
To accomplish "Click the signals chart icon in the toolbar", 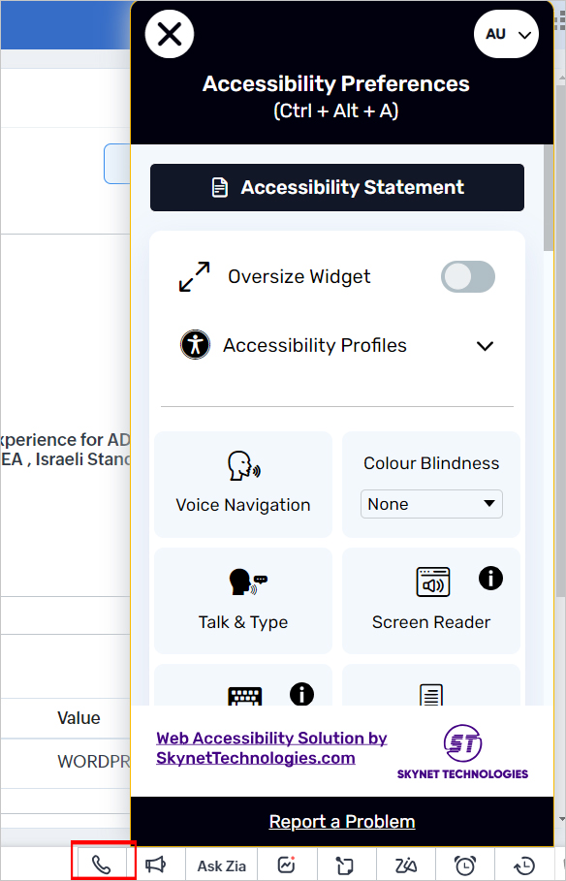I will 286,865.
